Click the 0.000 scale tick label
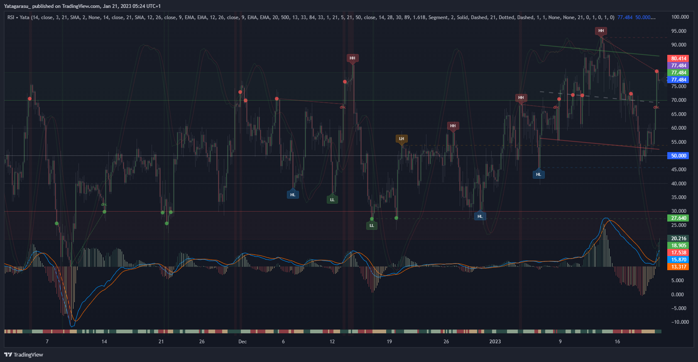This screenshot has width=698, height=362. point(678,295)
